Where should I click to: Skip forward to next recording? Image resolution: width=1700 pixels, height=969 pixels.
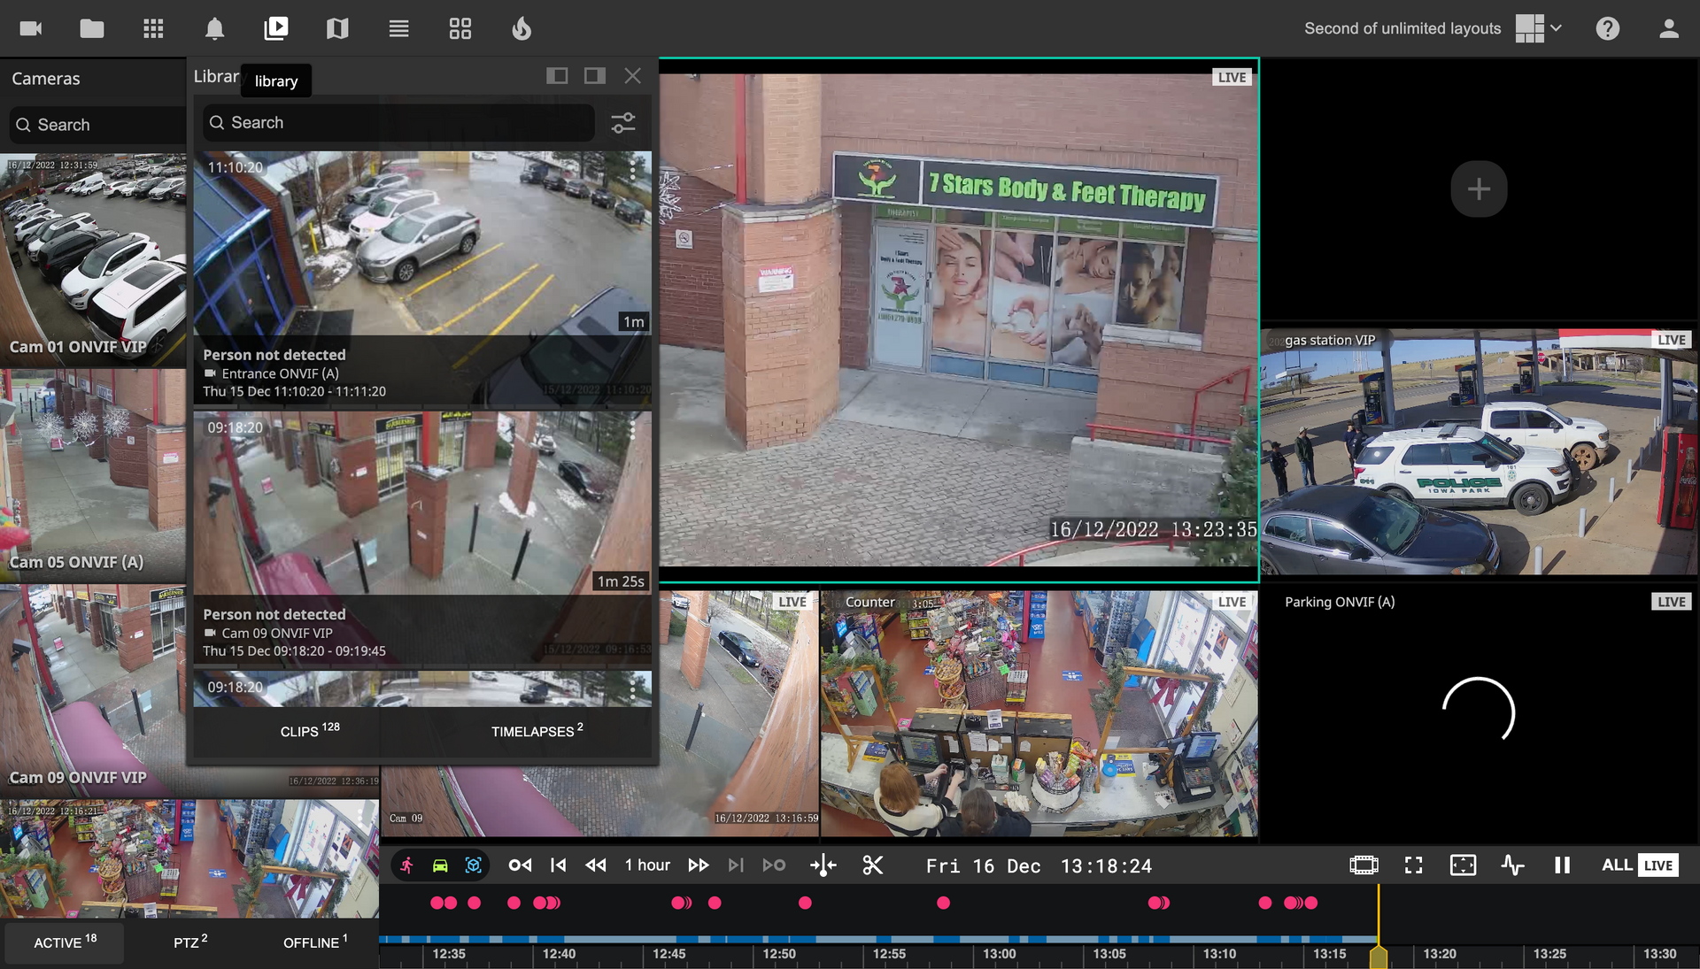(736, 865)
